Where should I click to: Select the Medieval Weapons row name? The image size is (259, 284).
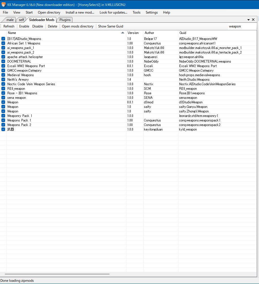pyautogui.click(x=20, y=75)
